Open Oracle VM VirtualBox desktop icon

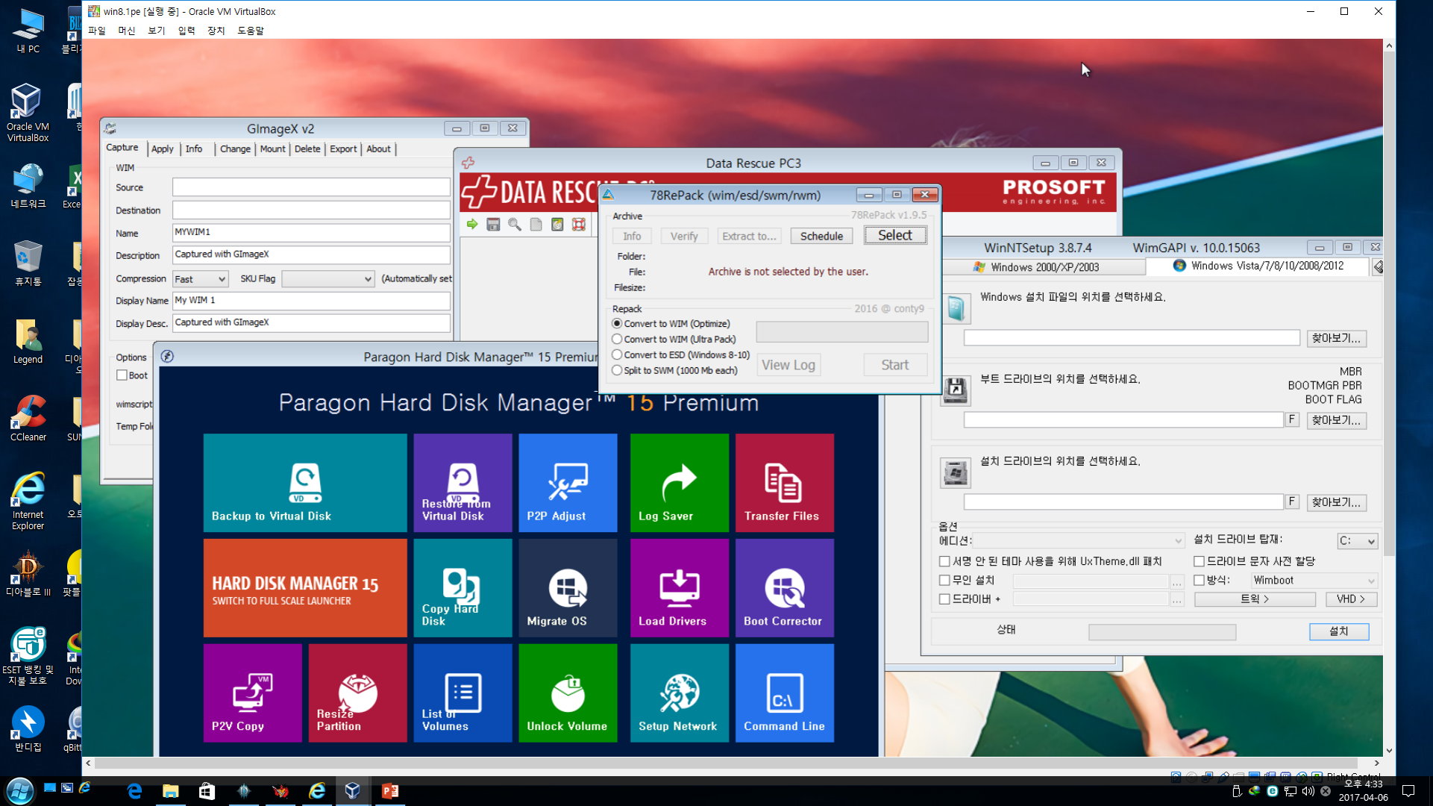tap(28, 113)
